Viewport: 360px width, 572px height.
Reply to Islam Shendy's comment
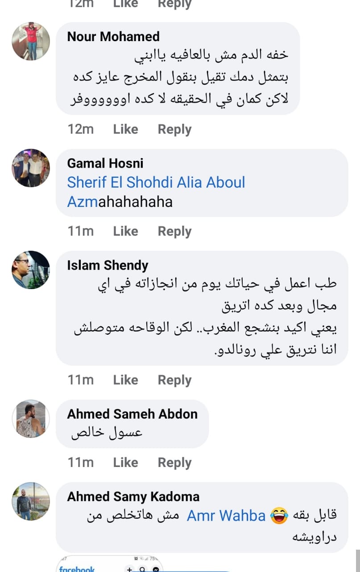point(174,380)
